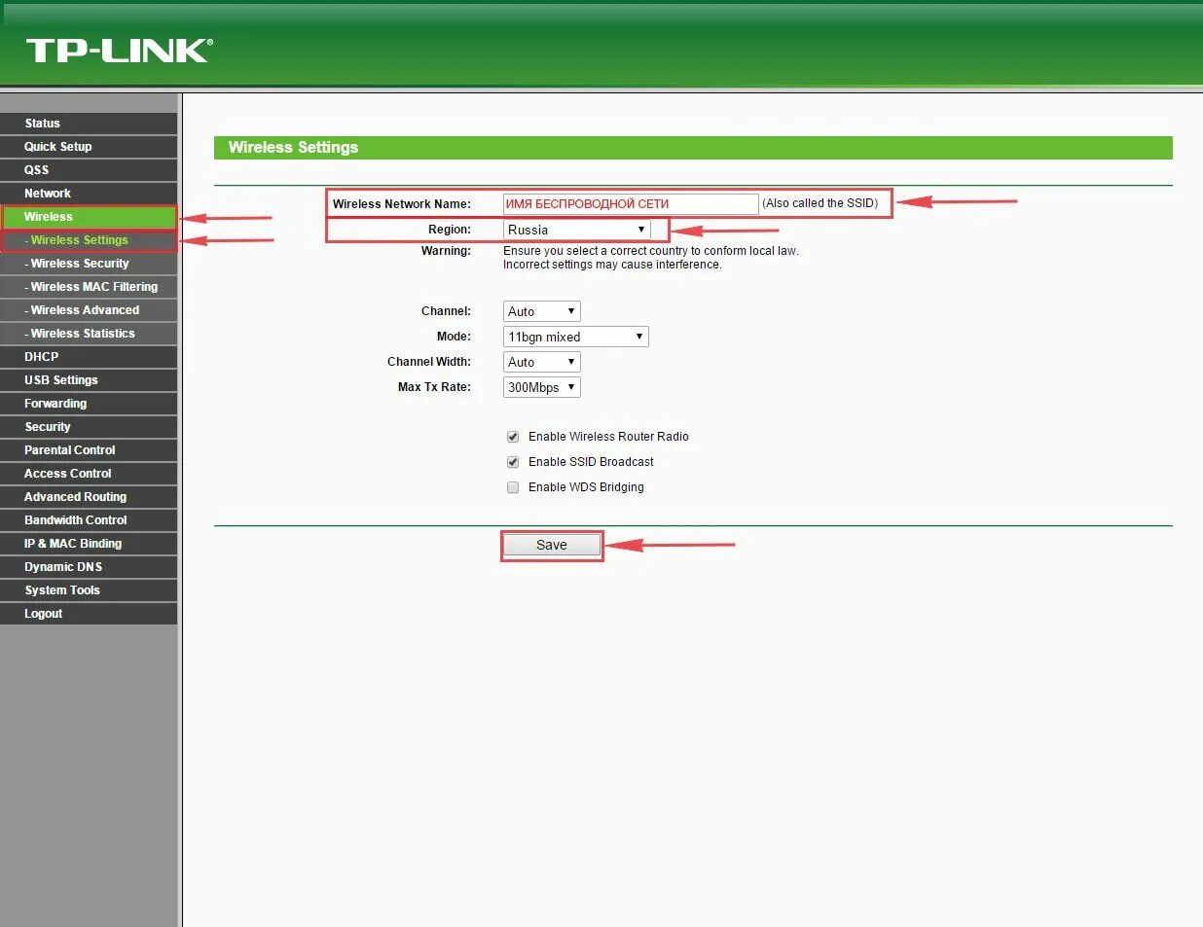The width and height of the screenshot is (1203, 927).
Task: Enable WDS Bridging checkbox
Action: pyautogui.click(x=513, y=487)
